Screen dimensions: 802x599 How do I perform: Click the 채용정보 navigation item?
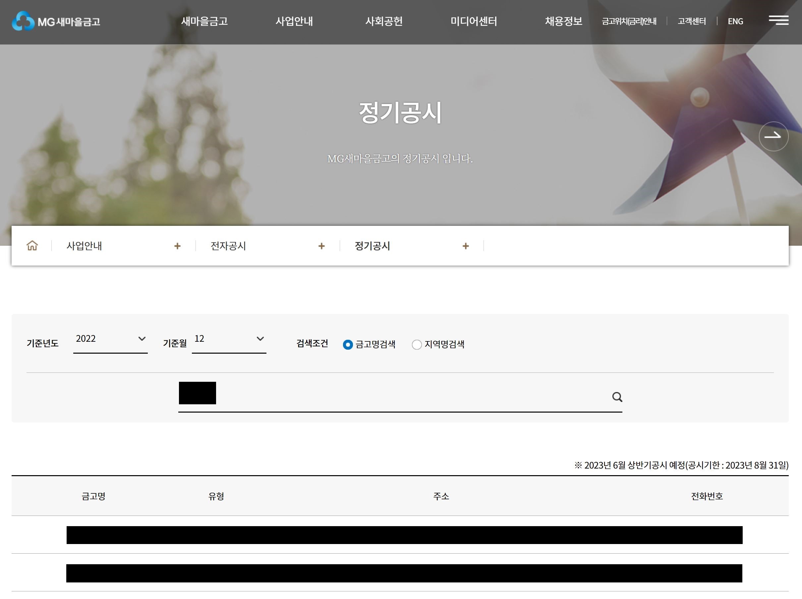563,22
